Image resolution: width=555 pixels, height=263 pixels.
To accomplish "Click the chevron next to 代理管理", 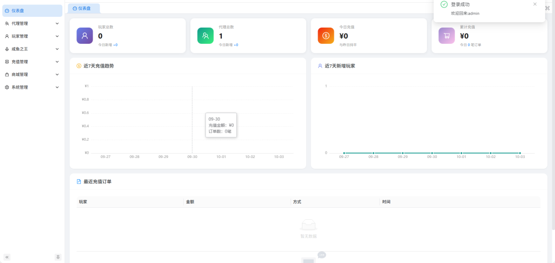I will tap(57, 23).
